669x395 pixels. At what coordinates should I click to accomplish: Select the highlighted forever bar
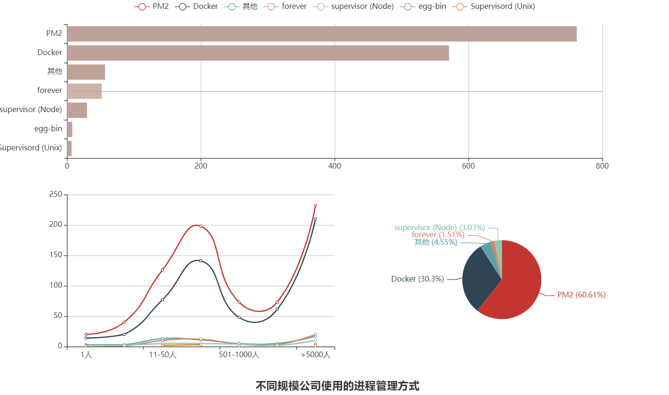tap(85, 91)
